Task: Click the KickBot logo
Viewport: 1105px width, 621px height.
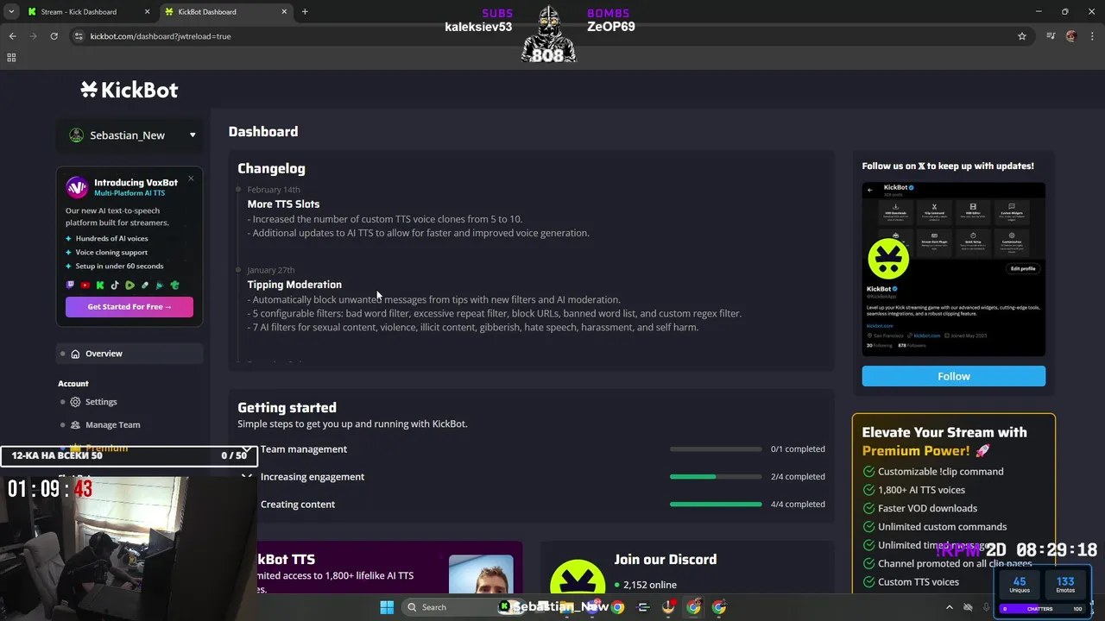Action: 129,90
